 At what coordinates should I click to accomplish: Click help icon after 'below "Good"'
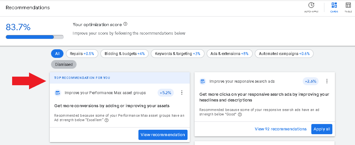point(240,114)
